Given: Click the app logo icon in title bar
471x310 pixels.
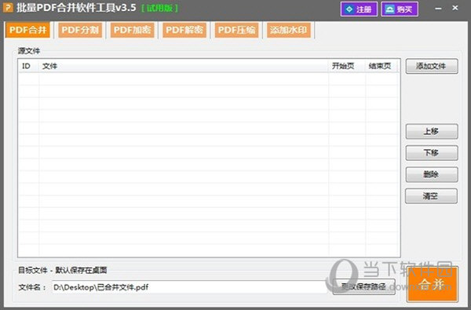Looking at the screenshot, I should point(8,8).
